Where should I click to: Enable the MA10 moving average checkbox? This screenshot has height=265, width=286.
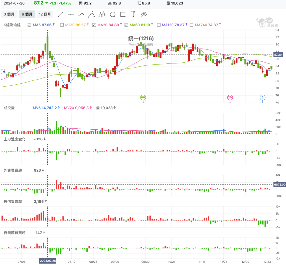click(x=62, y=25)
